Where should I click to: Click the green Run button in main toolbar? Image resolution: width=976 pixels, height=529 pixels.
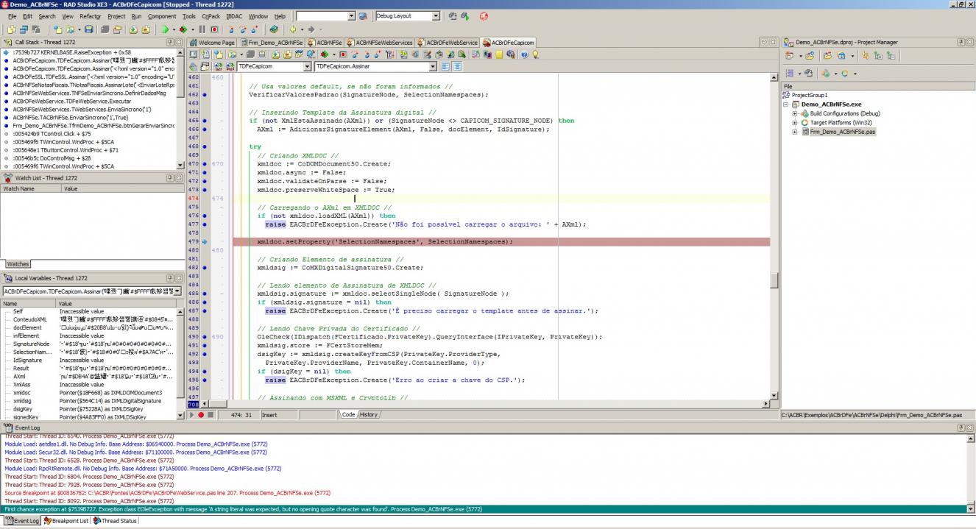(x=165, y=29)
